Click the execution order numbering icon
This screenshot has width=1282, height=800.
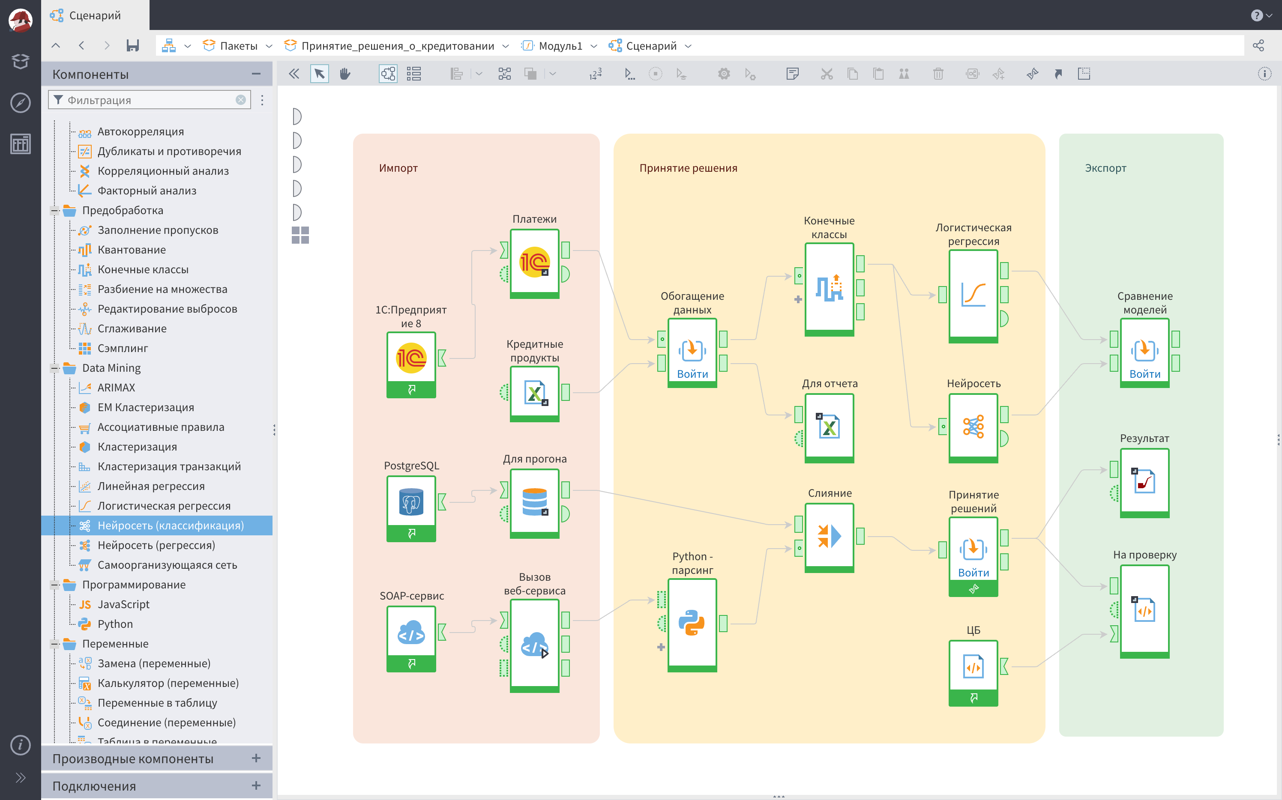(596, 74)
